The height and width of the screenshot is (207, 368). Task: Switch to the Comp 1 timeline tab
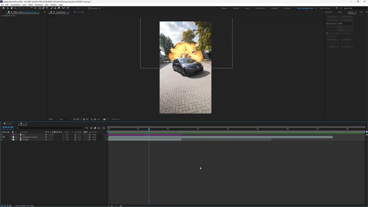[x=9, y=123]
